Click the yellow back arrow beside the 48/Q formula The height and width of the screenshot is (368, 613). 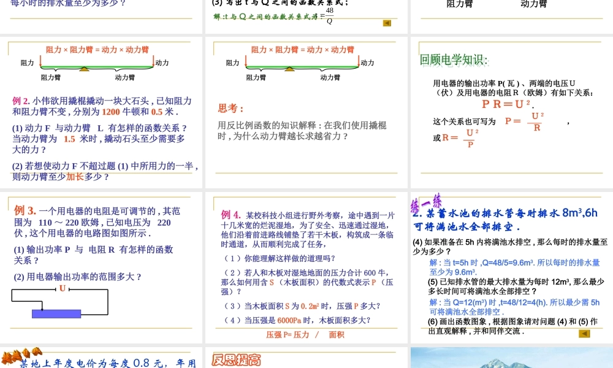pos(387,23)
